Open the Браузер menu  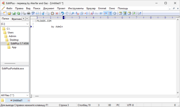point(91,8)
